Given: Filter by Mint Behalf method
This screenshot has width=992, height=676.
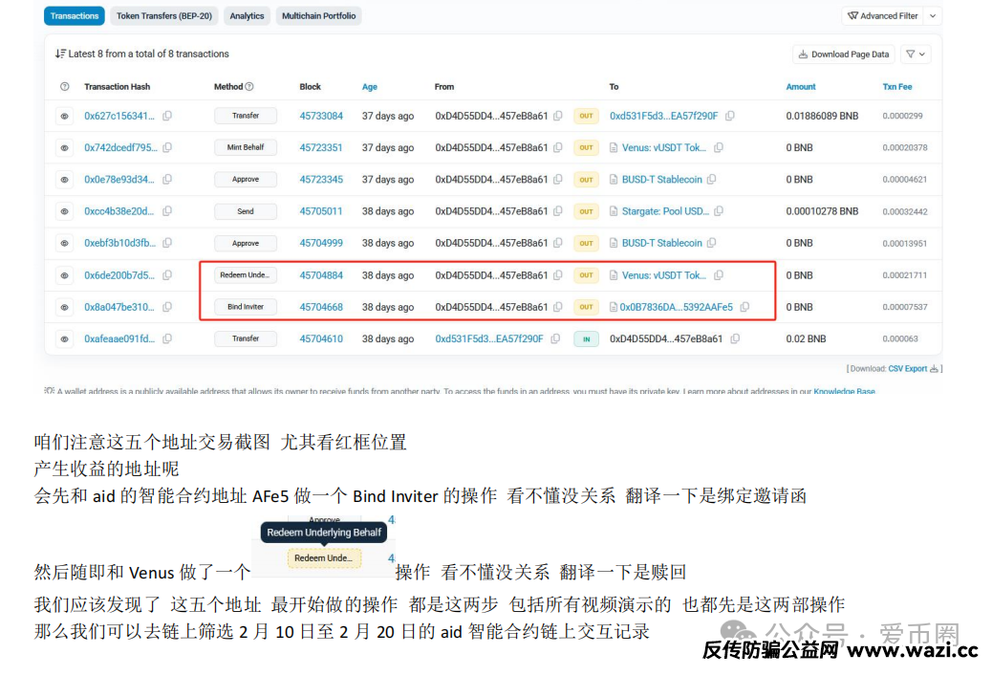Looking at the screenshot, I should tap(246, 147).
